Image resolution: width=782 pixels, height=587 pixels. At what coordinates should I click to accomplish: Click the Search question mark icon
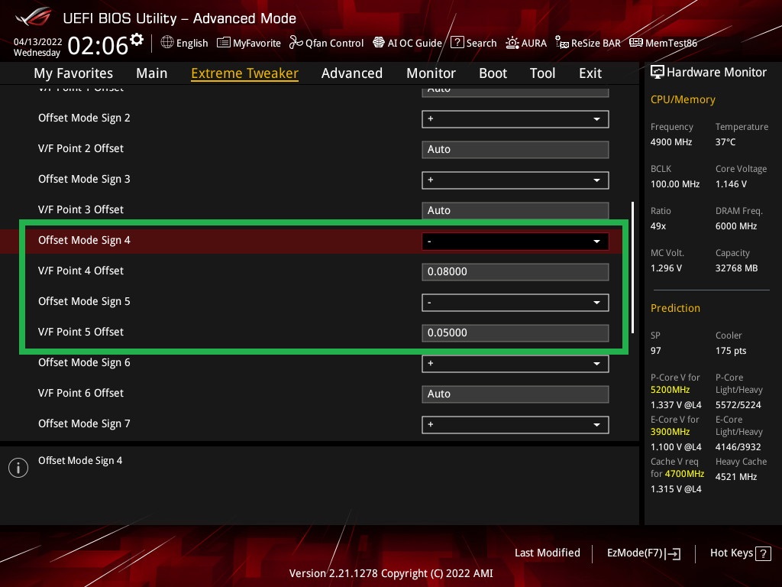(457, 43)
